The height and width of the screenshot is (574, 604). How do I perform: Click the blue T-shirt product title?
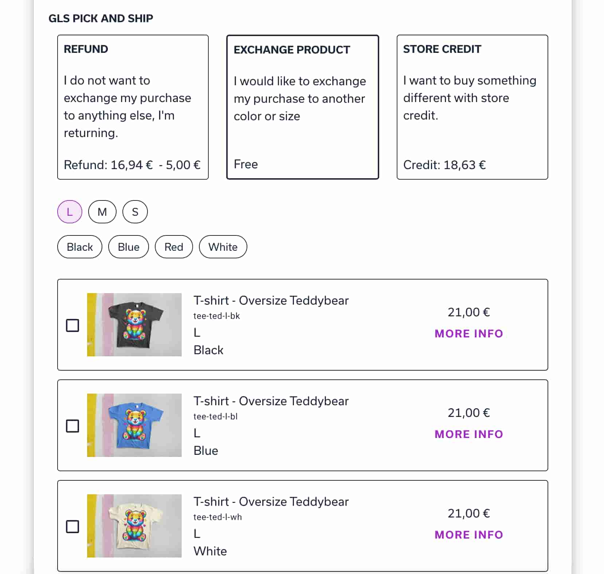(271, 401)
